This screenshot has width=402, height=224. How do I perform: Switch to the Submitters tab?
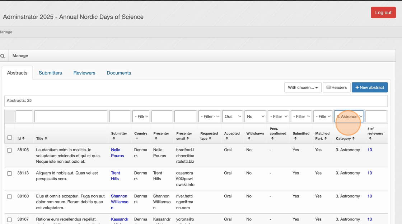(x=50, y=73)
